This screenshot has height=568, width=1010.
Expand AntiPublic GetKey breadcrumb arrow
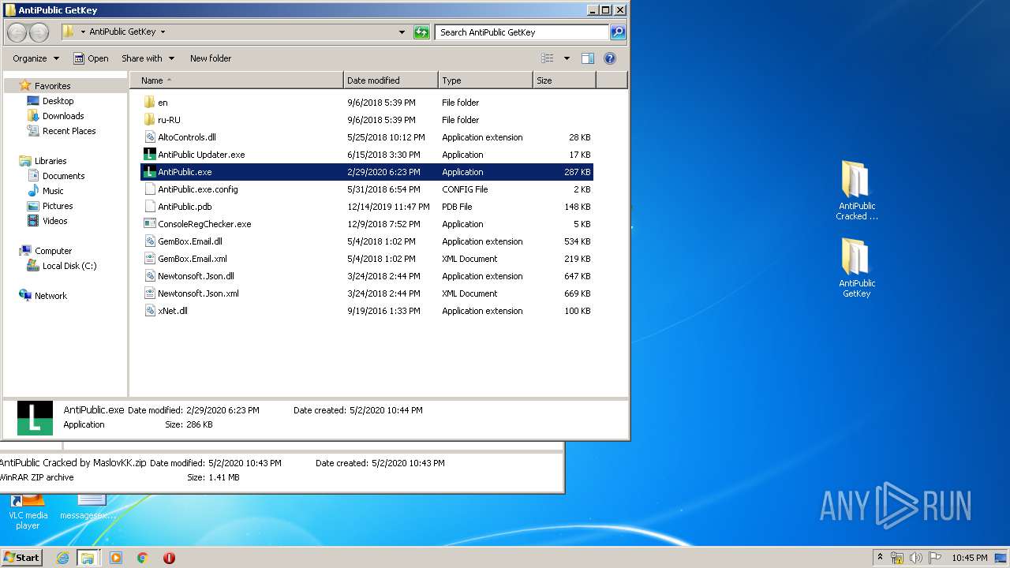[163, 32]
